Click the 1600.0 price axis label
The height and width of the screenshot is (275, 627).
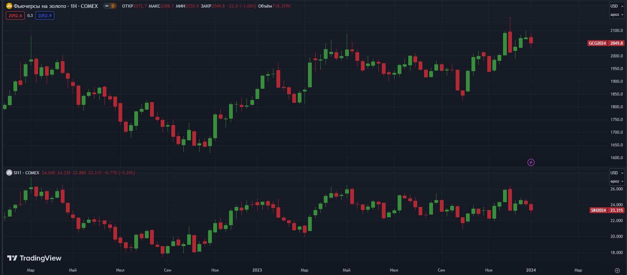(616, 158)
